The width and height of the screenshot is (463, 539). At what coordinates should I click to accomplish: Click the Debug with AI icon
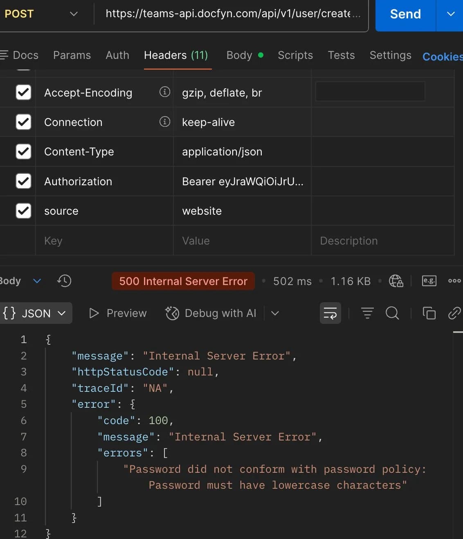[x=172, y=313]
